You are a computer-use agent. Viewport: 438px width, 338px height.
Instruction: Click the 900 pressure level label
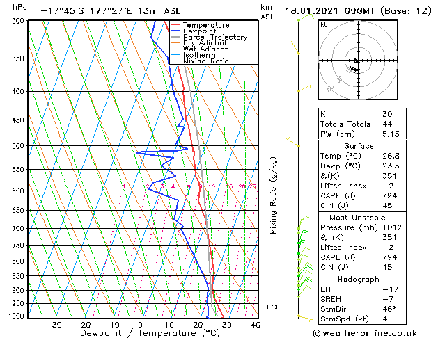click(19, 290)
